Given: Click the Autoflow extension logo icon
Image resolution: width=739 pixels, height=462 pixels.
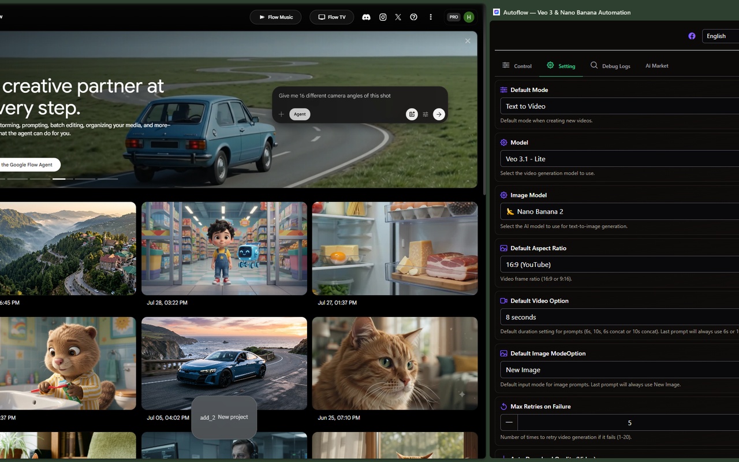Looking at the screenshot, I should click(x=497, y=12).
